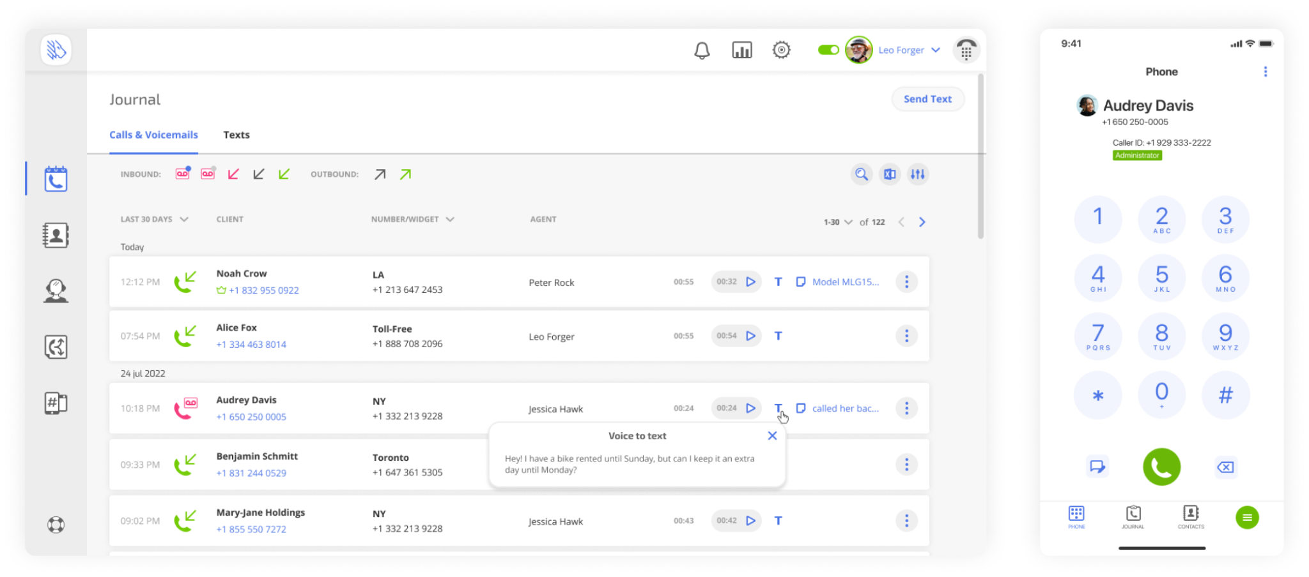Open the contacts icon in left sidebar
The image size is (1309, 577).
56,236
